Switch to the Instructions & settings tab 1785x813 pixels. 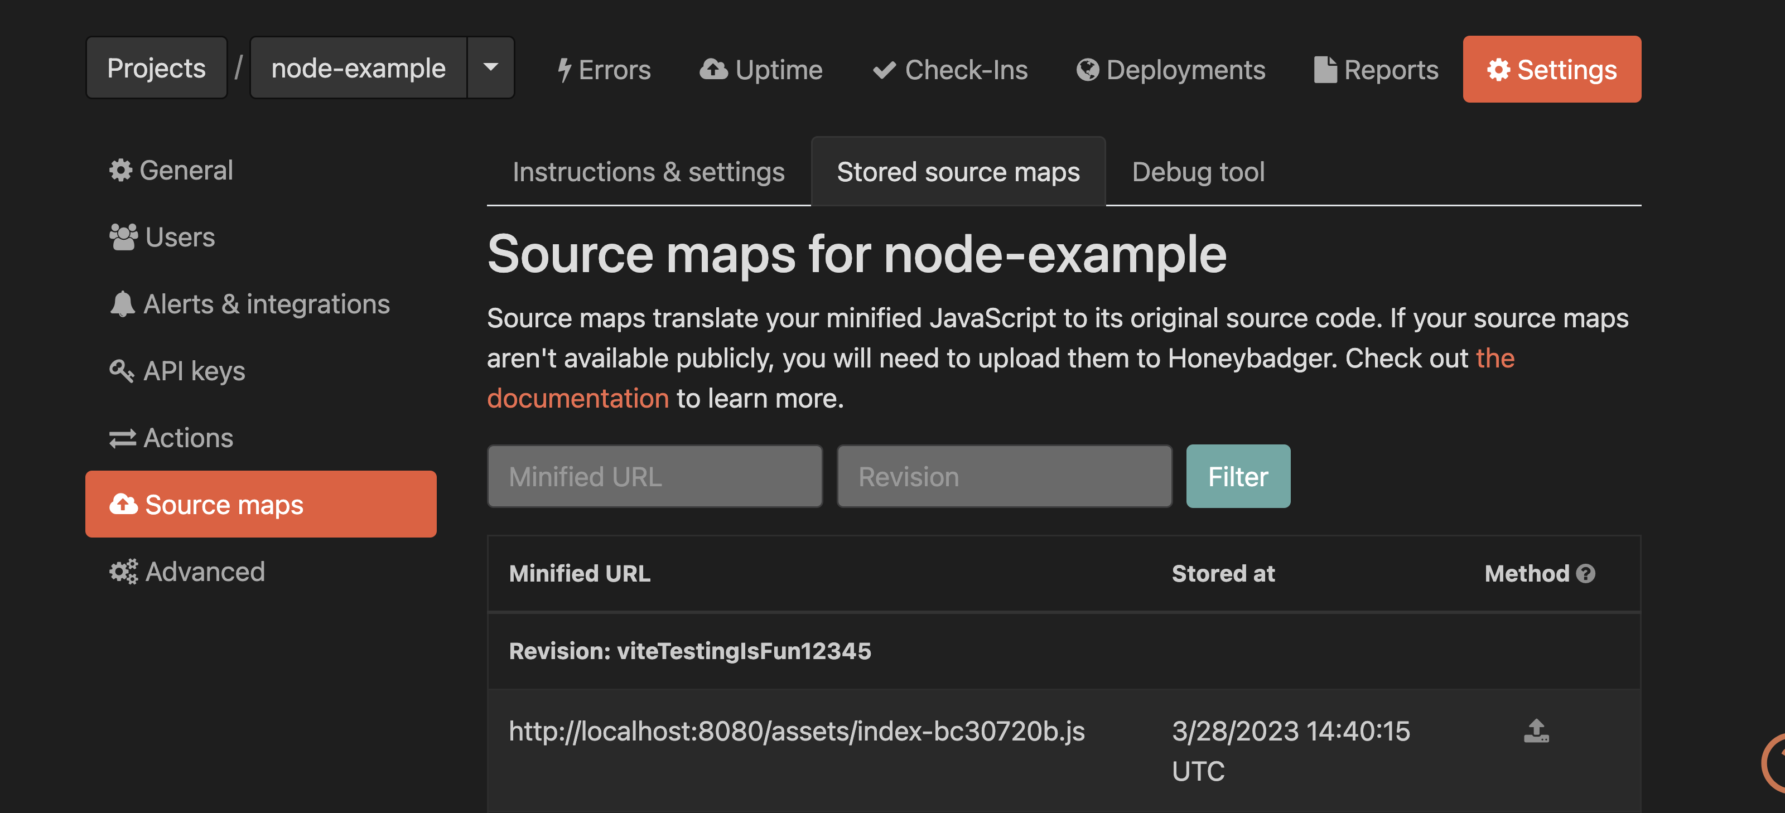pos(649,172)
